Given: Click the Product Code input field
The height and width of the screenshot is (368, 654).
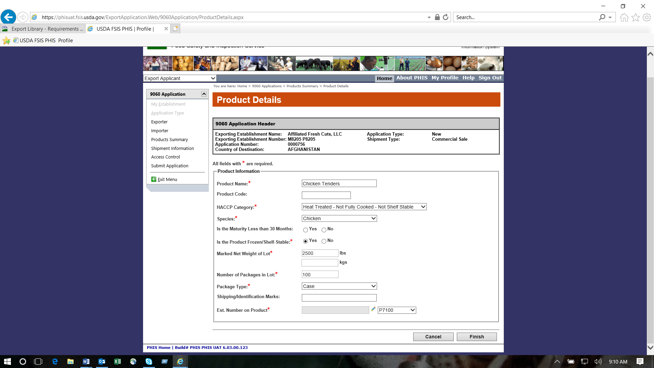Looking at the screenshot, I should click(x=326, y=195).
